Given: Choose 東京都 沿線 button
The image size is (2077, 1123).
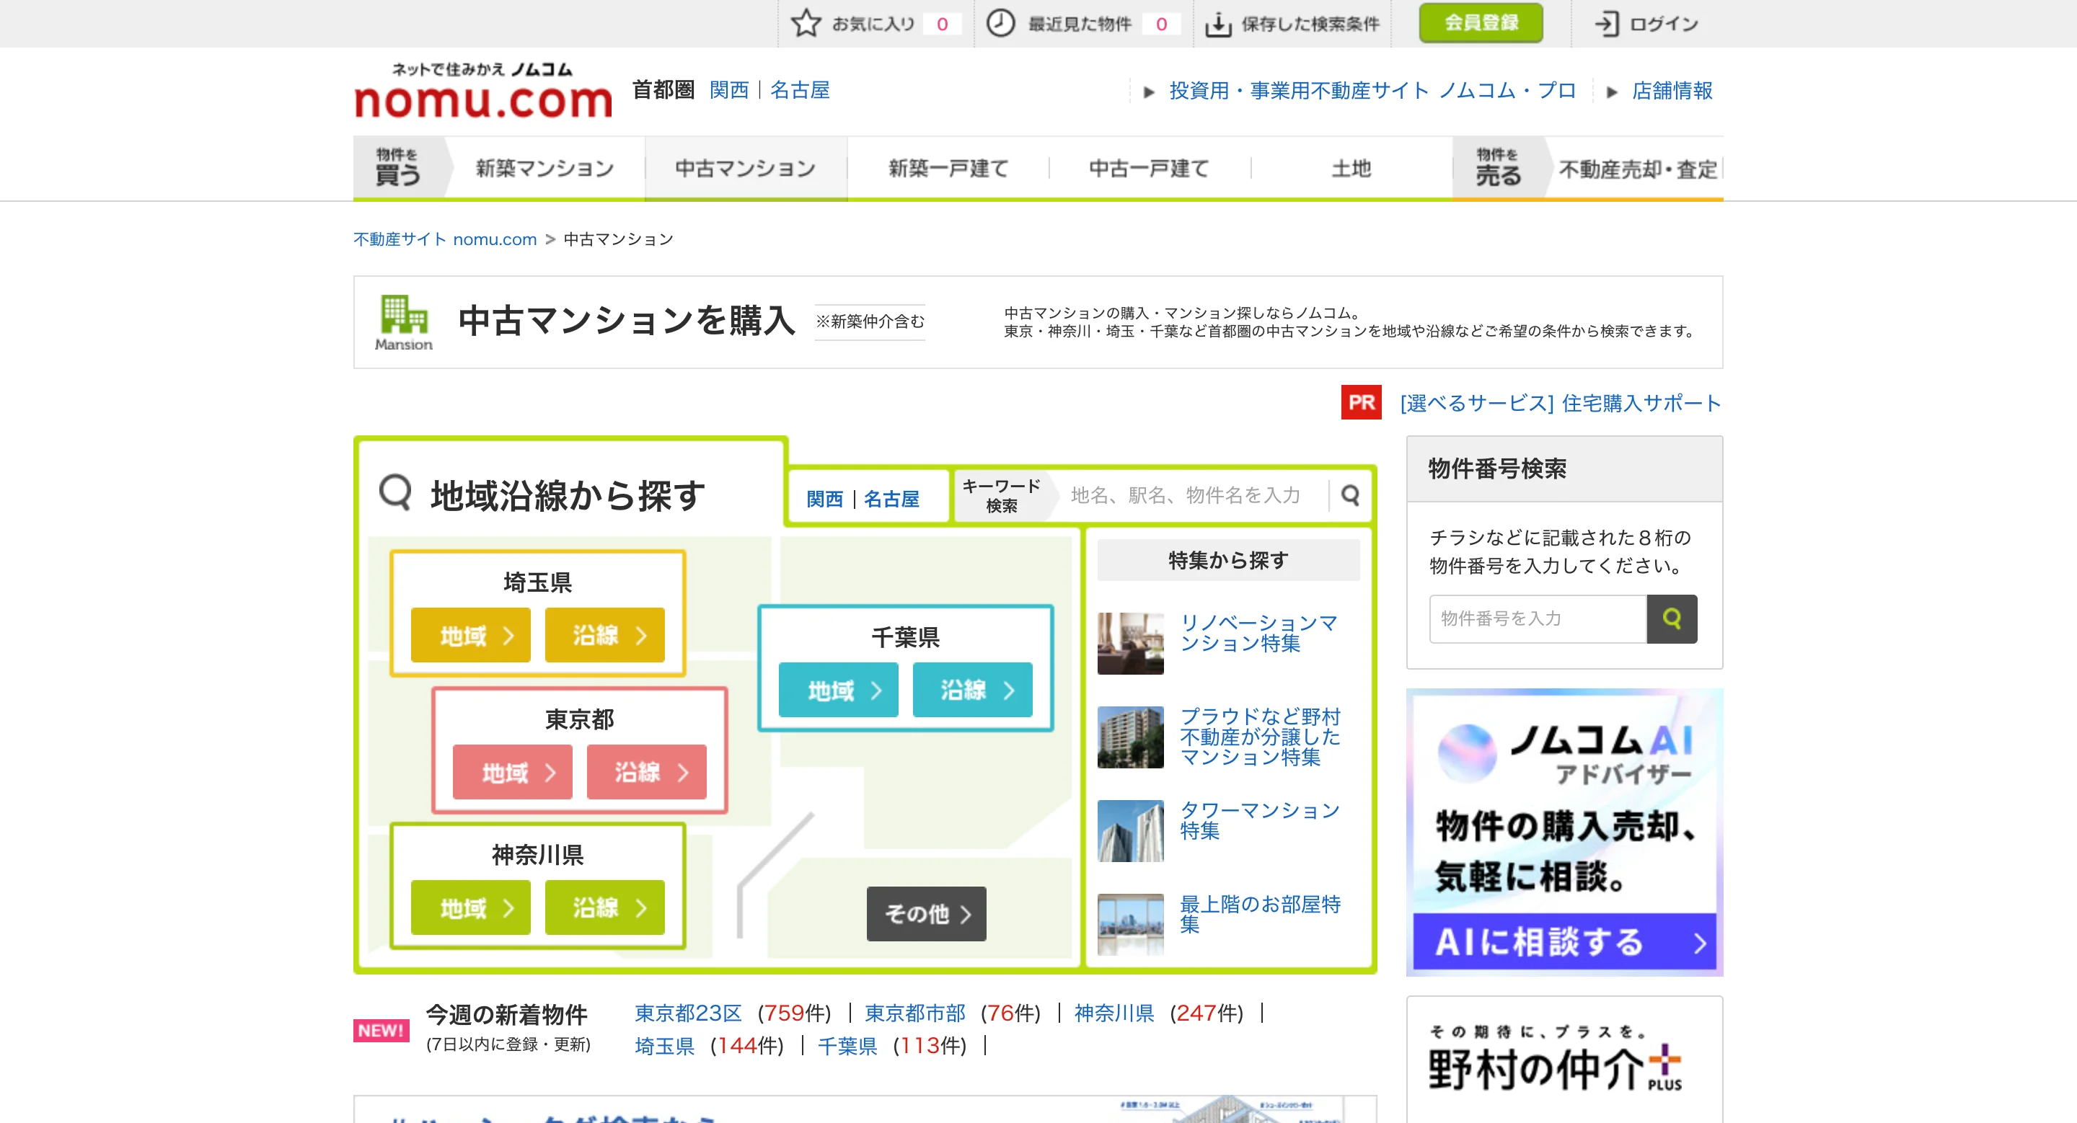Looking at the screenshot, I should 647,773.
